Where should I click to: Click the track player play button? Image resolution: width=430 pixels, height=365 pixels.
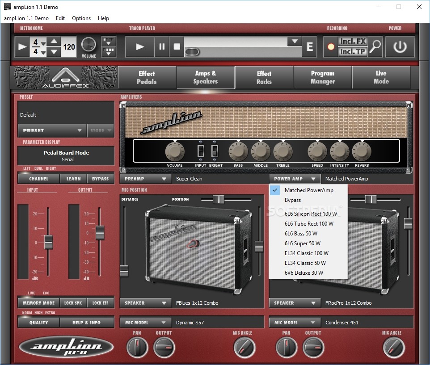140,46
